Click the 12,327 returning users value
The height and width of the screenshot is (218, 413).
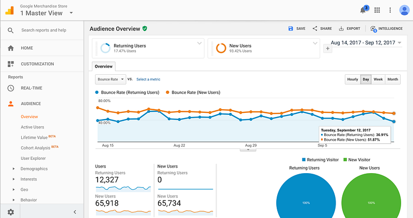click(107, 180)
